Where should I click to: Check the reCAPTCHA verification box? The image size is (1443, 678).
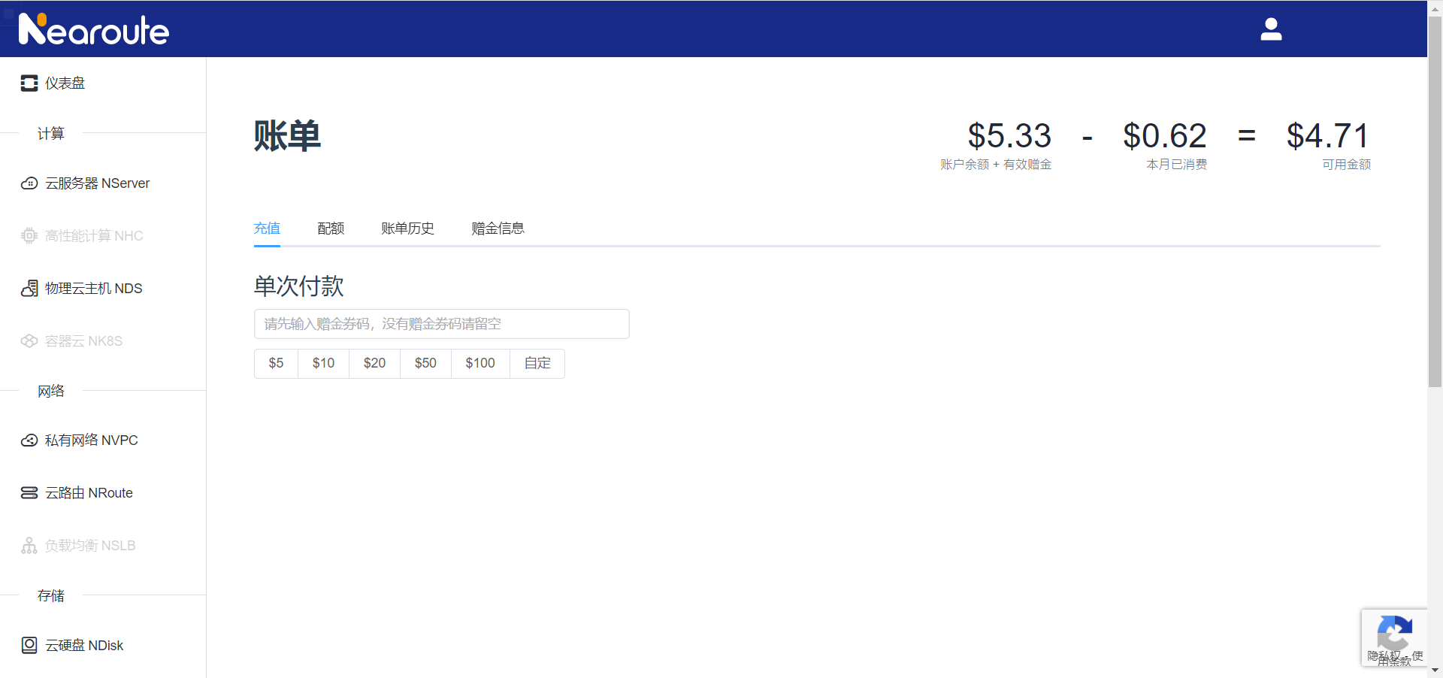(1395, 637)
